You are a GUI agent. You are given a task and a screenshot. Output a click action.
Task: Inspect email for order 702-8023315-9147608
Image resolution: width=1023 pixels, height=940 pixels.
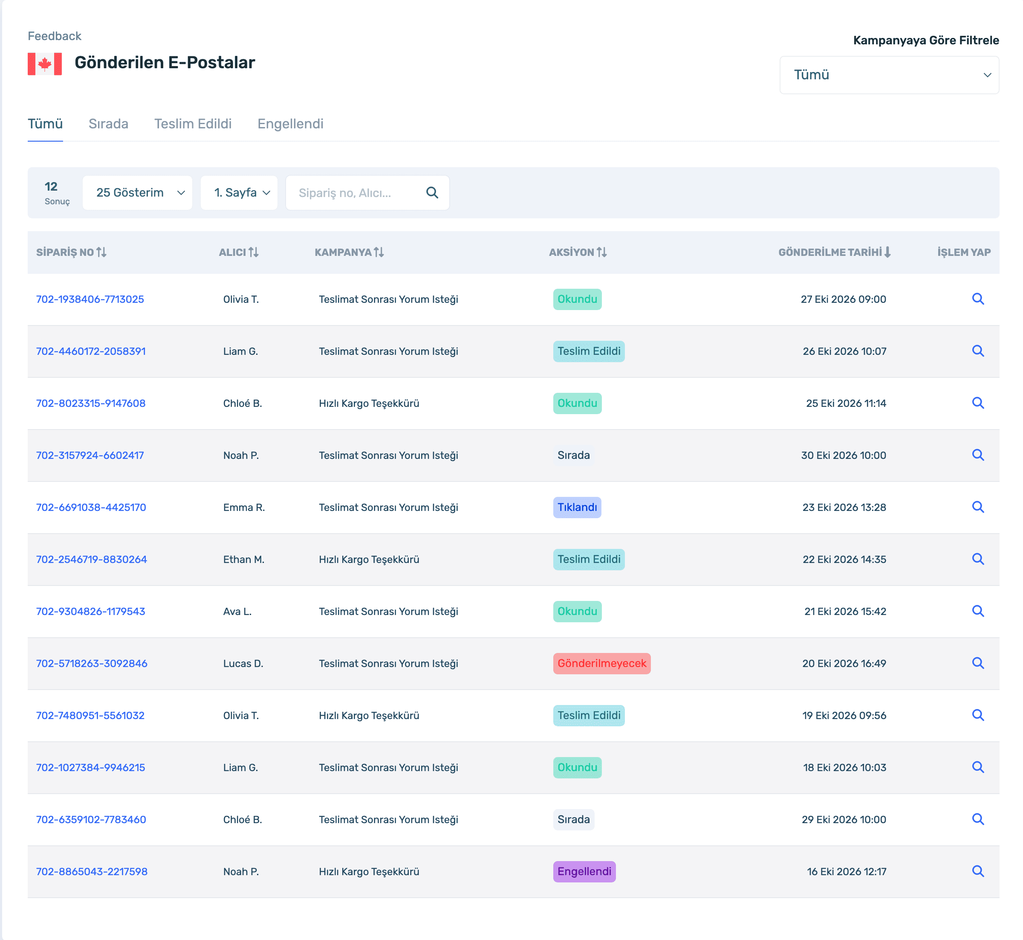tap(978, 403)
